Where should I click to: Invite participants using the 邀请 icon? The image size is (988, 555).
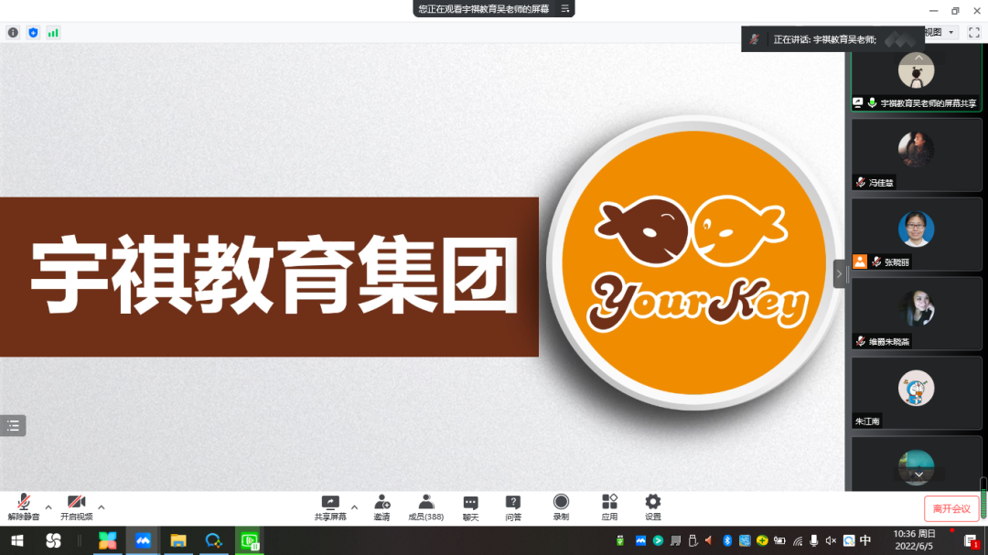[x=381, y=506]
